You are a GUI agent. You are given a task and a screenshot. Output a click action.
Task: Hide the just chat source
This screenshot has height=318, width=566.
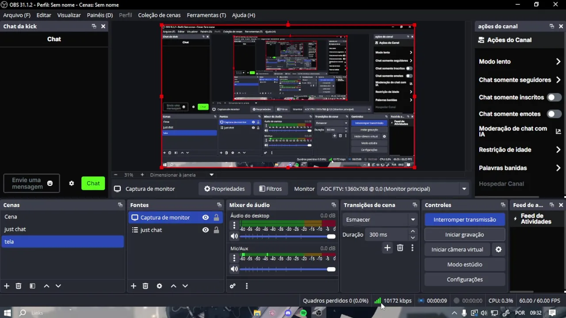point(205,230)
